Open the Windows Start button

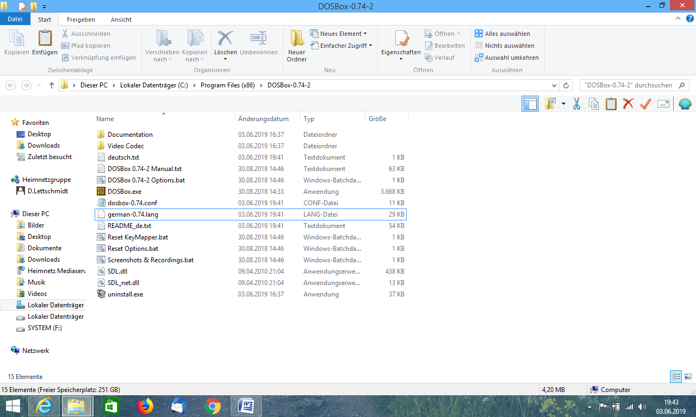tap(13, 406)
